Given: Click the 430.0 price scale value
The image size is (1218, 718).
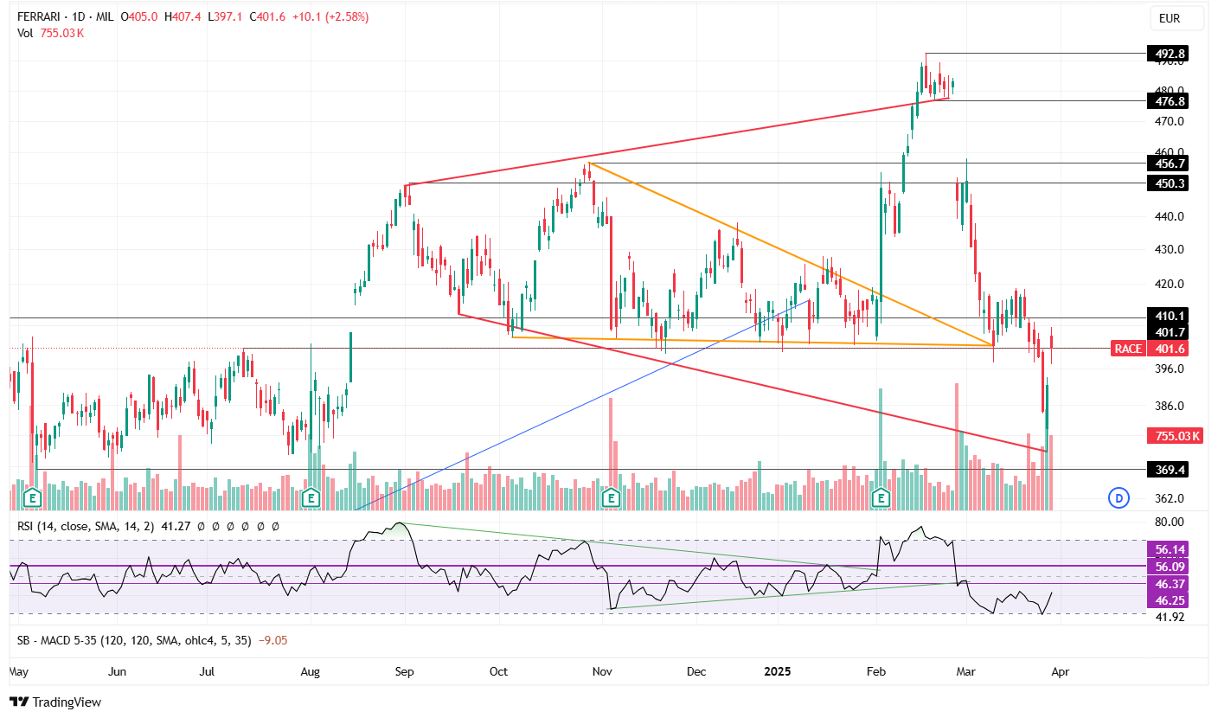Looking at the screenshot, I should tap(1170, 250).
